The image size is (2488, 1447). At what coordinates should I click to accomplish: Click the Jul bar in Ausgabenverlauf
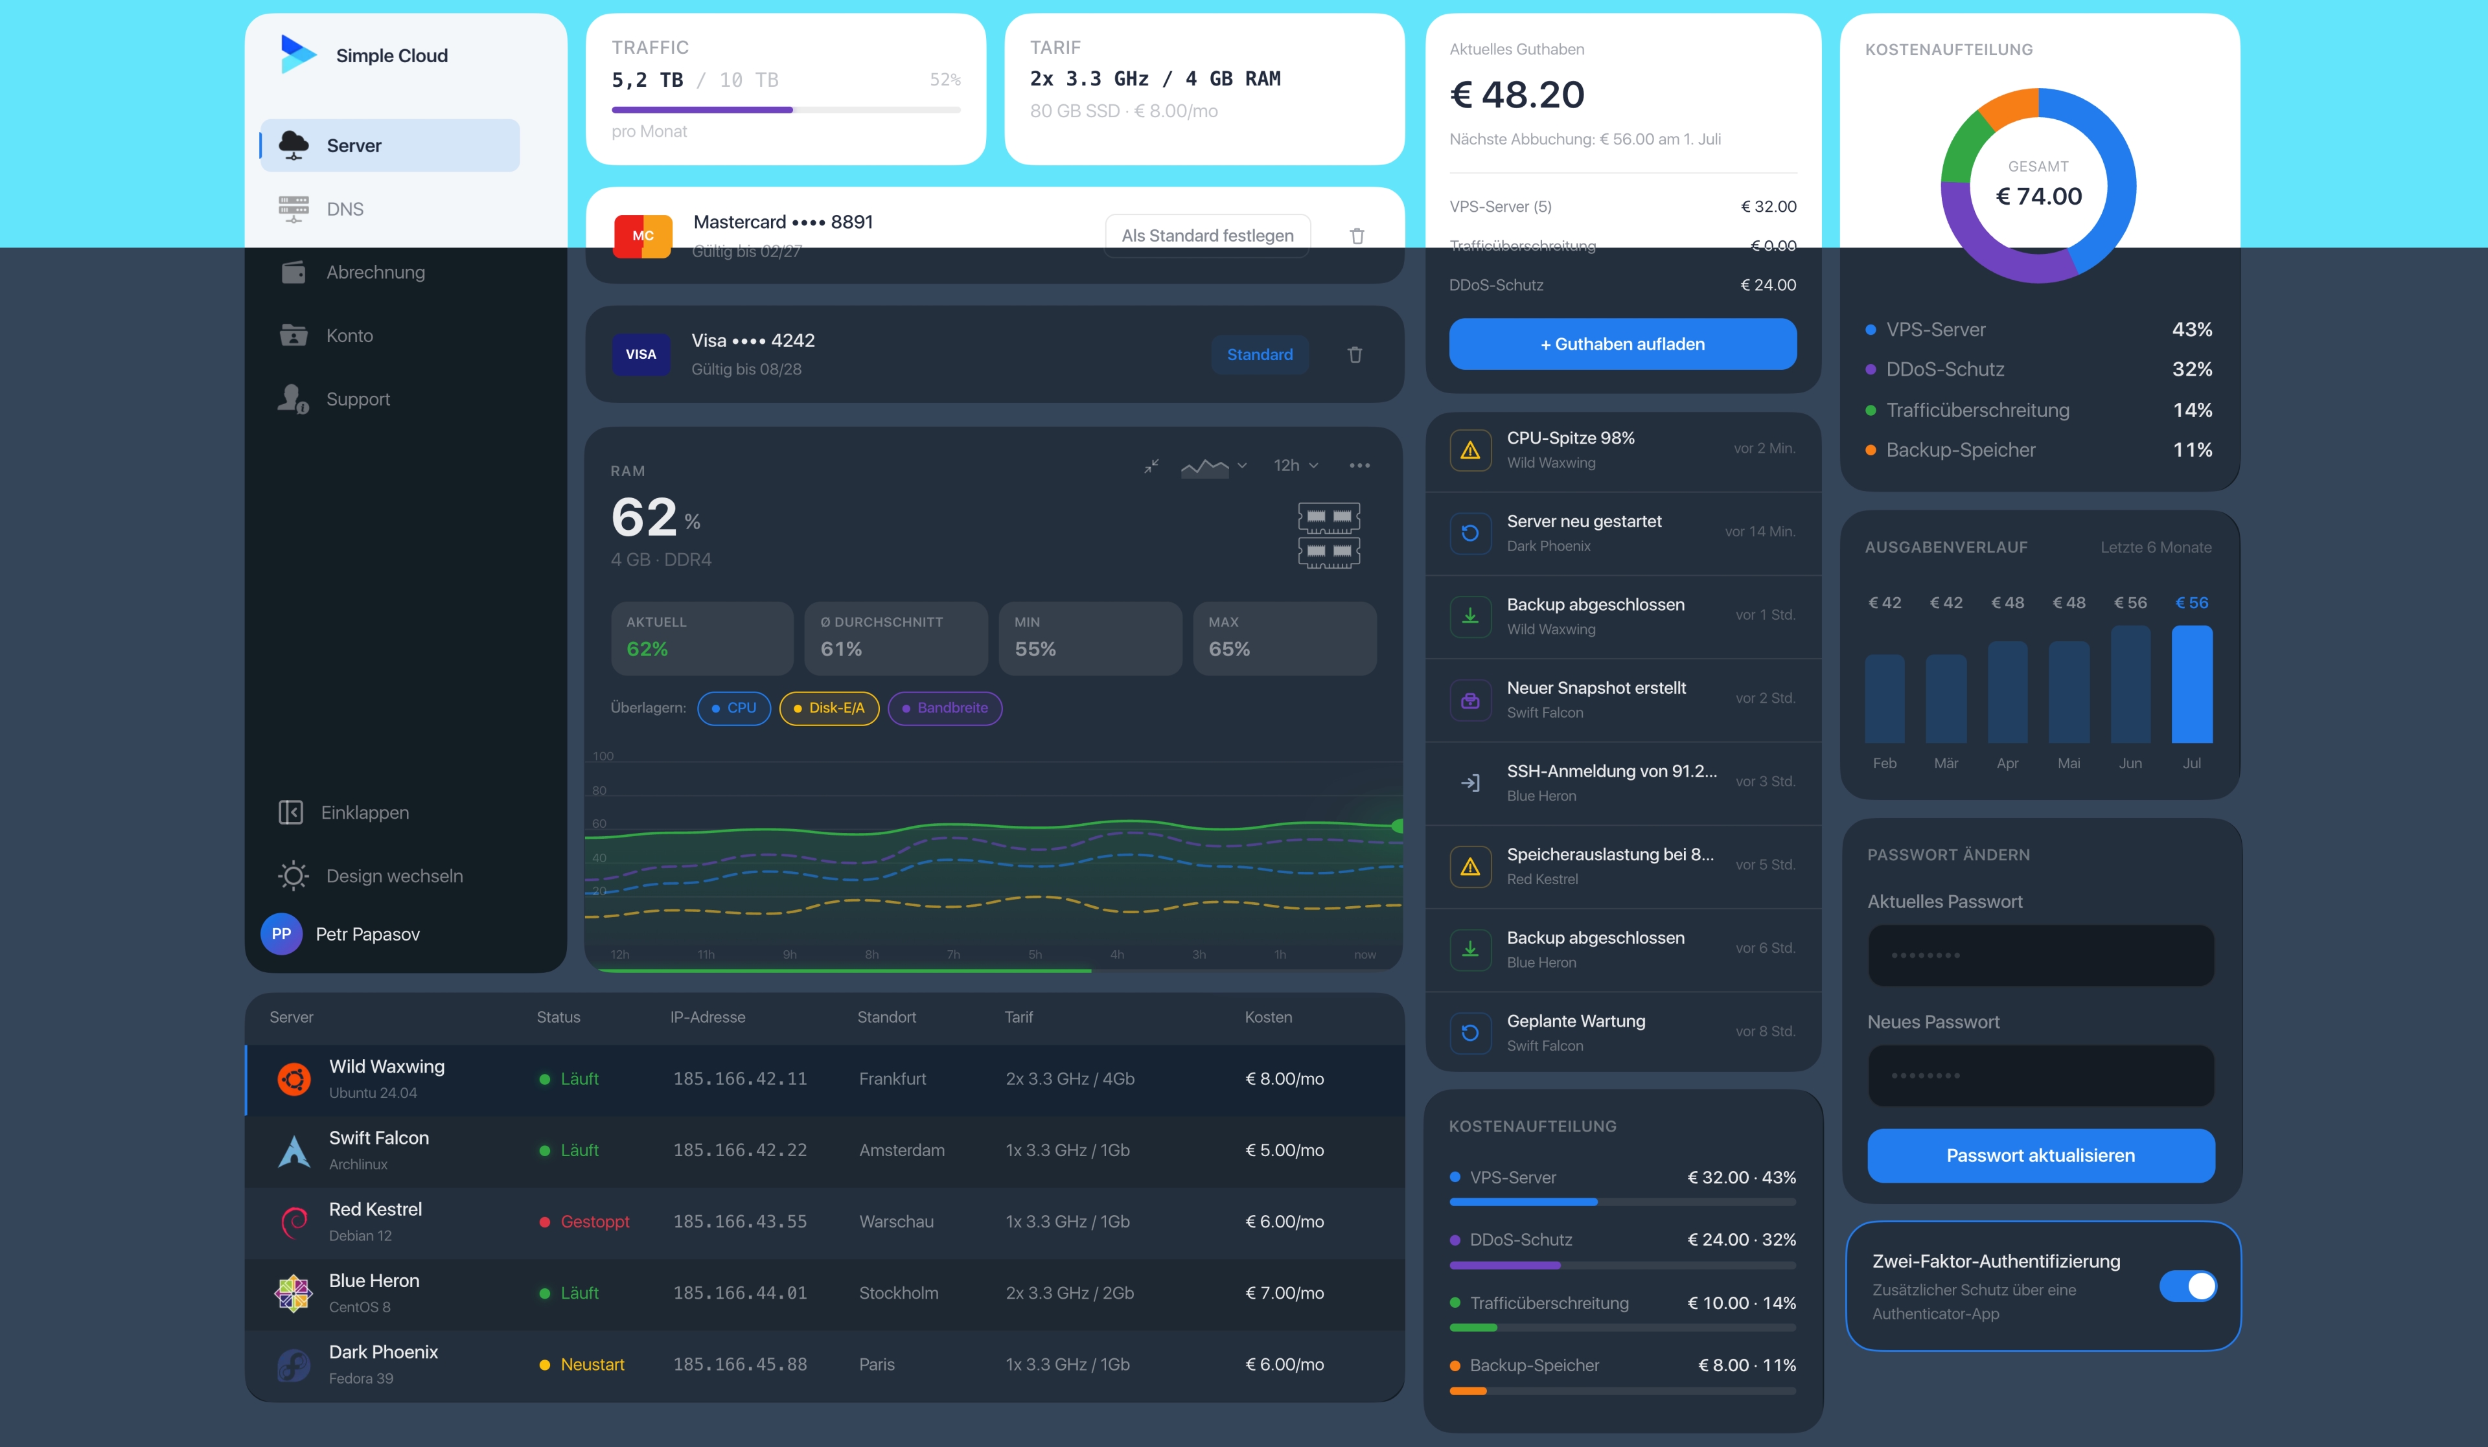click(x=2192, y=684)
